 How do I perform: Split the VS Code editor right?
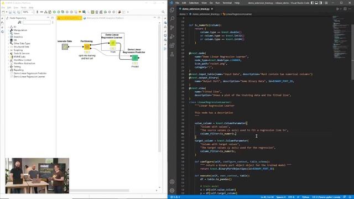pos(345,9)
